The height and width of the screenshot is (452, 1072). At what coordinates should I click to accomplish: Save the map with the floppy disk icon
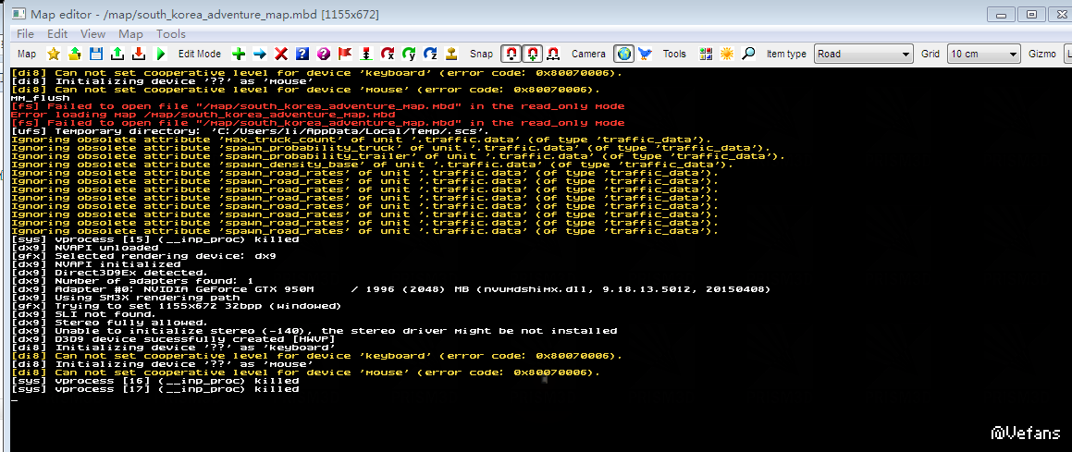click(96, 54)
